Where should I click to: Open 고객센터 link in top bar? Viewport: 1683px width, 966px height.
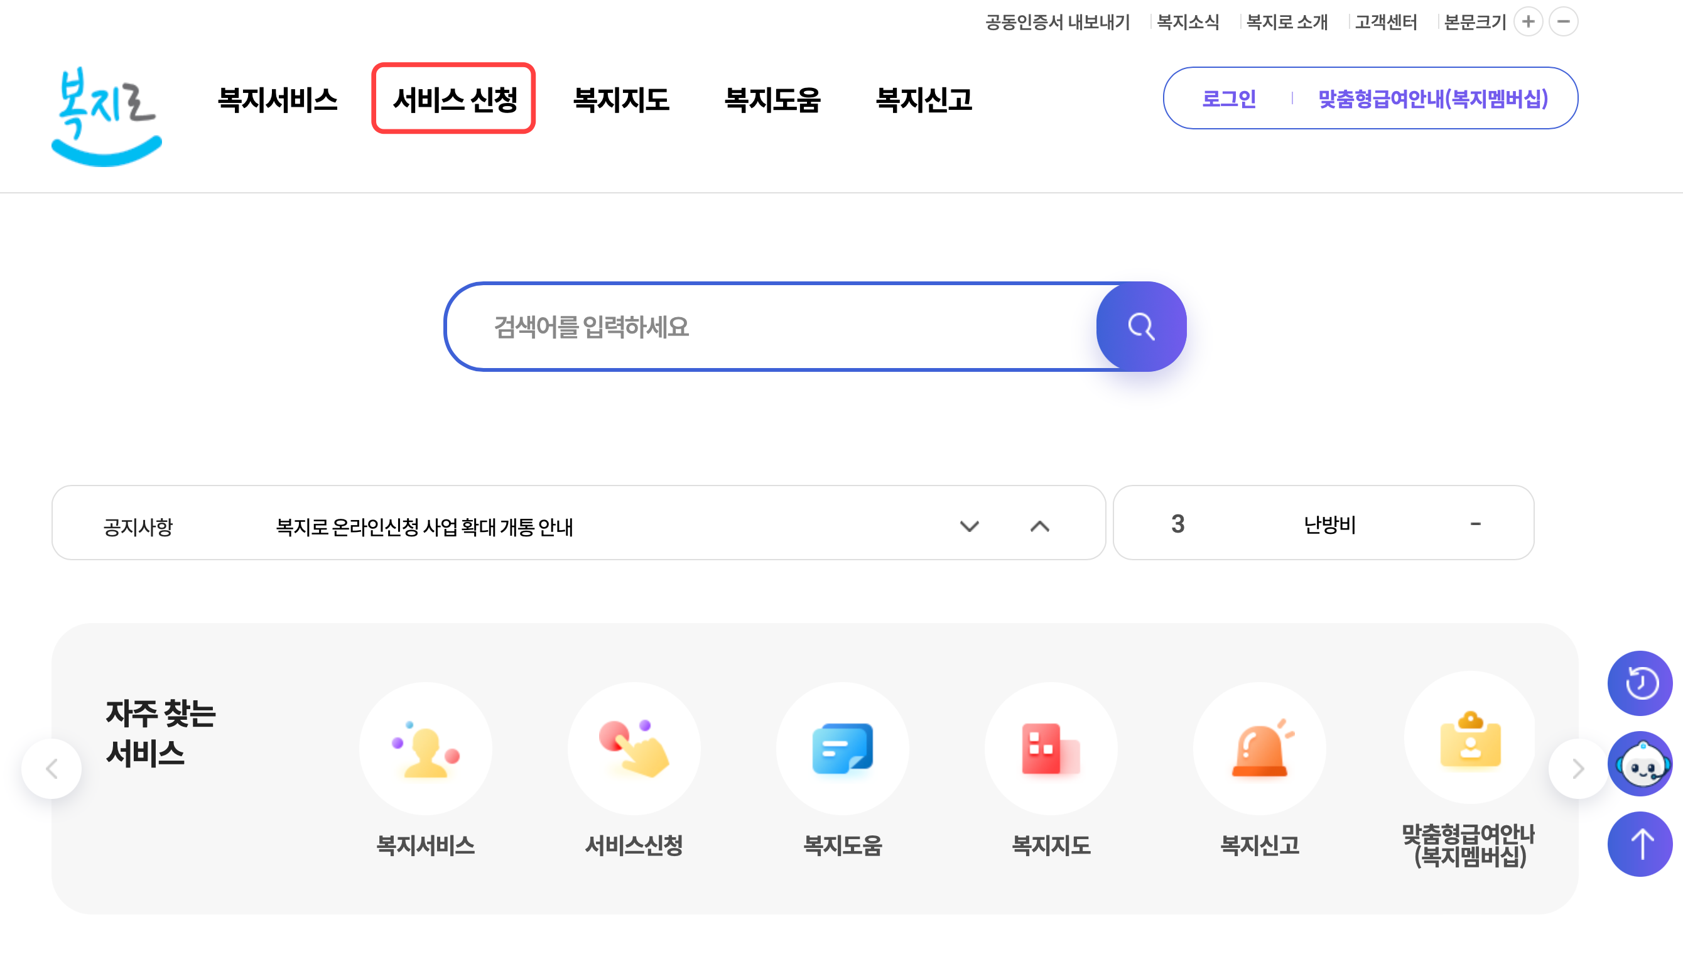(x=1385, y=23)
